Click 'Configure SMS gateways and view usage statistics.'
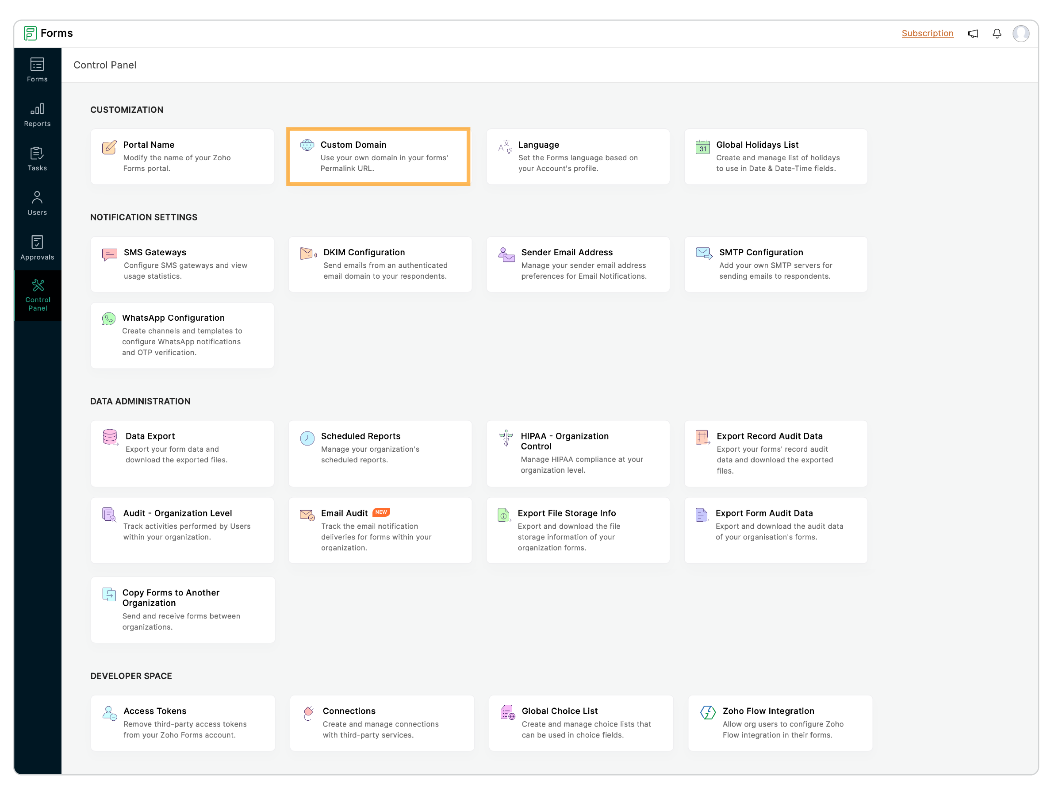This screenshot has height=788, width=1051. pos(185,270)
